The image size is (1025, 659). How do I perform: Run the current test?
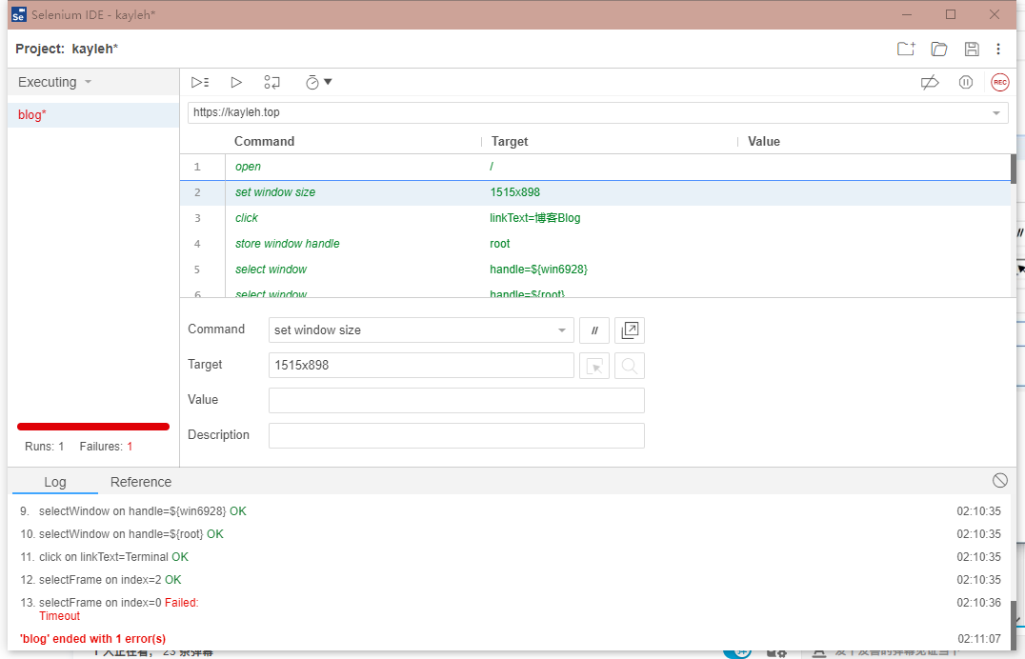click(236, 82)
